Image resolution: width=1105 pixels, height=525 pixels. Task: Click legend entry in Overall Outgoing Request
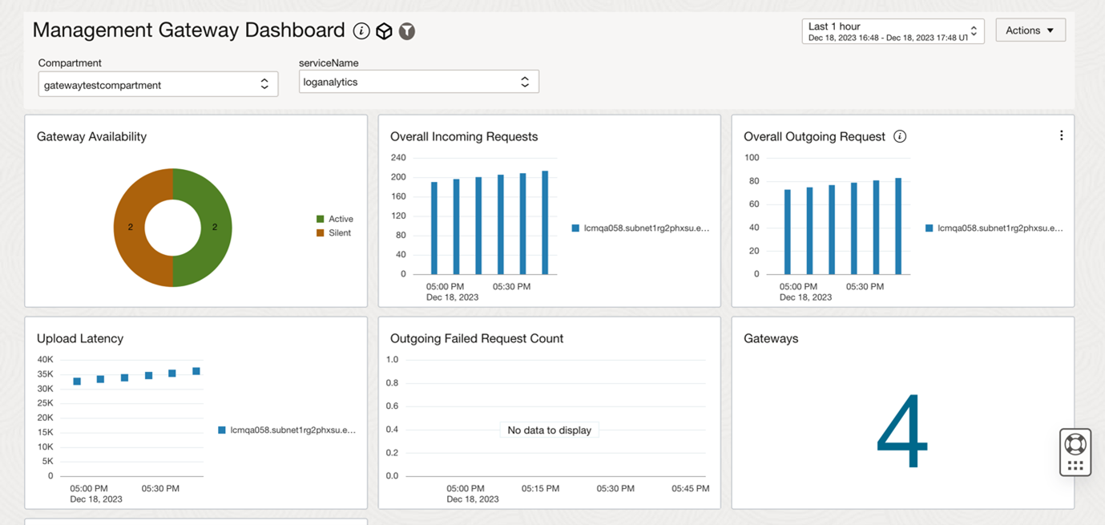(x=994, y=228)
